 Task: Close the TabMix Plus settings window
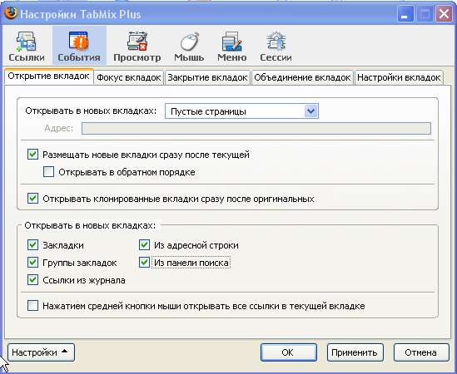444,14
